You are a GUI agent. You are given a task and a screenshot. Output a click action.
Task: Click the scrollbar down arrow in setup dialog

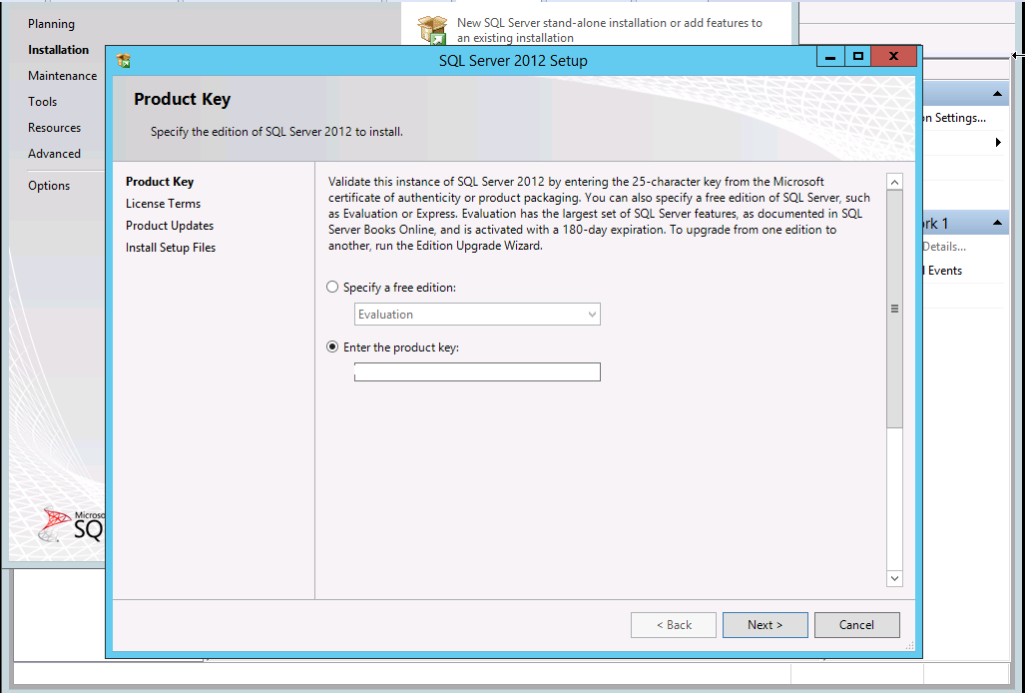(x=895, y=578)
